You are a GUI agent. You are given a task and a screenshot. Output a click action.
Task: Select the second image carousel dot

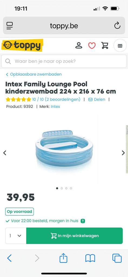tap(62, 188)
